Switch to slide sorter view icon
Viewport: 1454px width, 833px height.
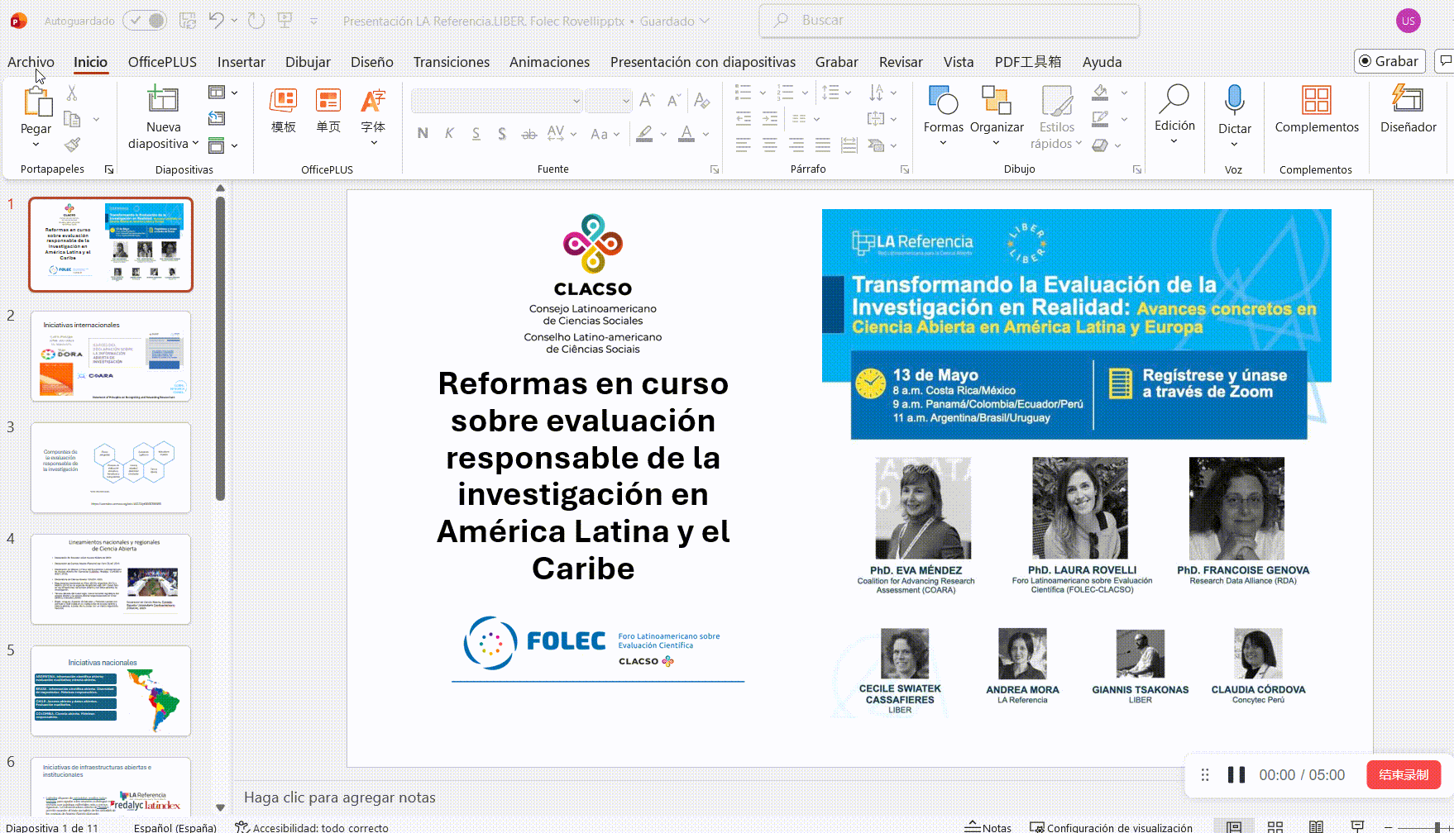pyautogui.click(x=1275, y=826)
